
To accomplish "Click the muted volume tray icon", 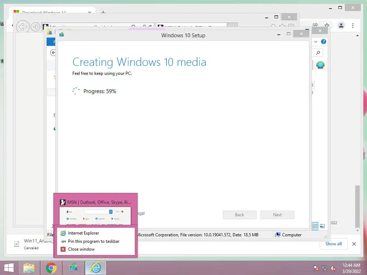I will [333, 268].
